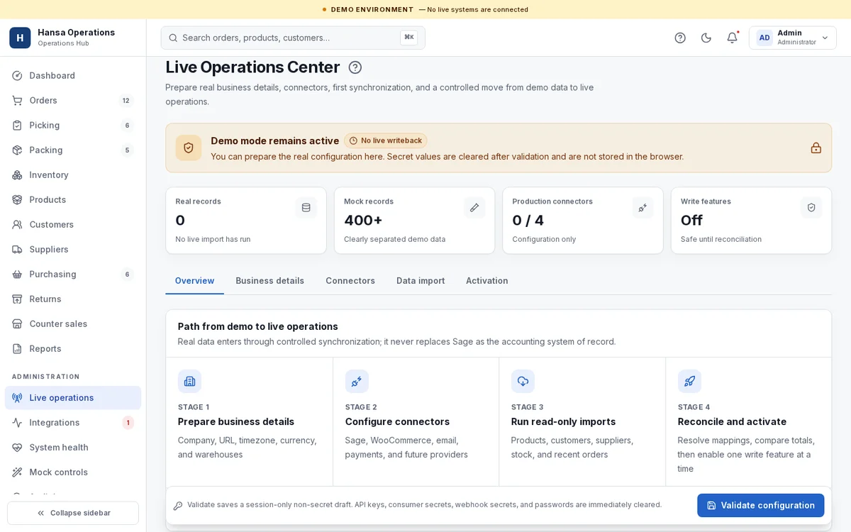Open Customers in the sidebar

[73, 225]
